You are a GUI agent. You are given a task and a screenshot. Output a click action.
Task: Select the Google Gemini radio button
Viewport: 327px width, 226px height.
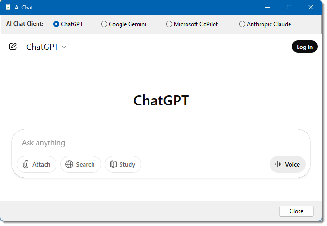point(104,24)
